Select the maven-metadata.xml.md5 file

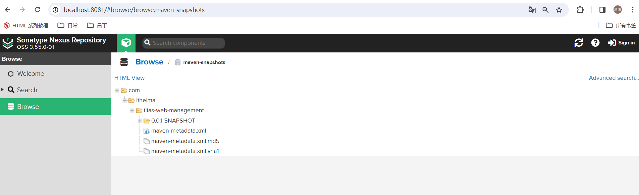(185, 141)
